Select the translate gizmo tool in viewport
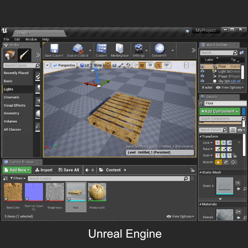The image size is (248, 248). [108, 65]
